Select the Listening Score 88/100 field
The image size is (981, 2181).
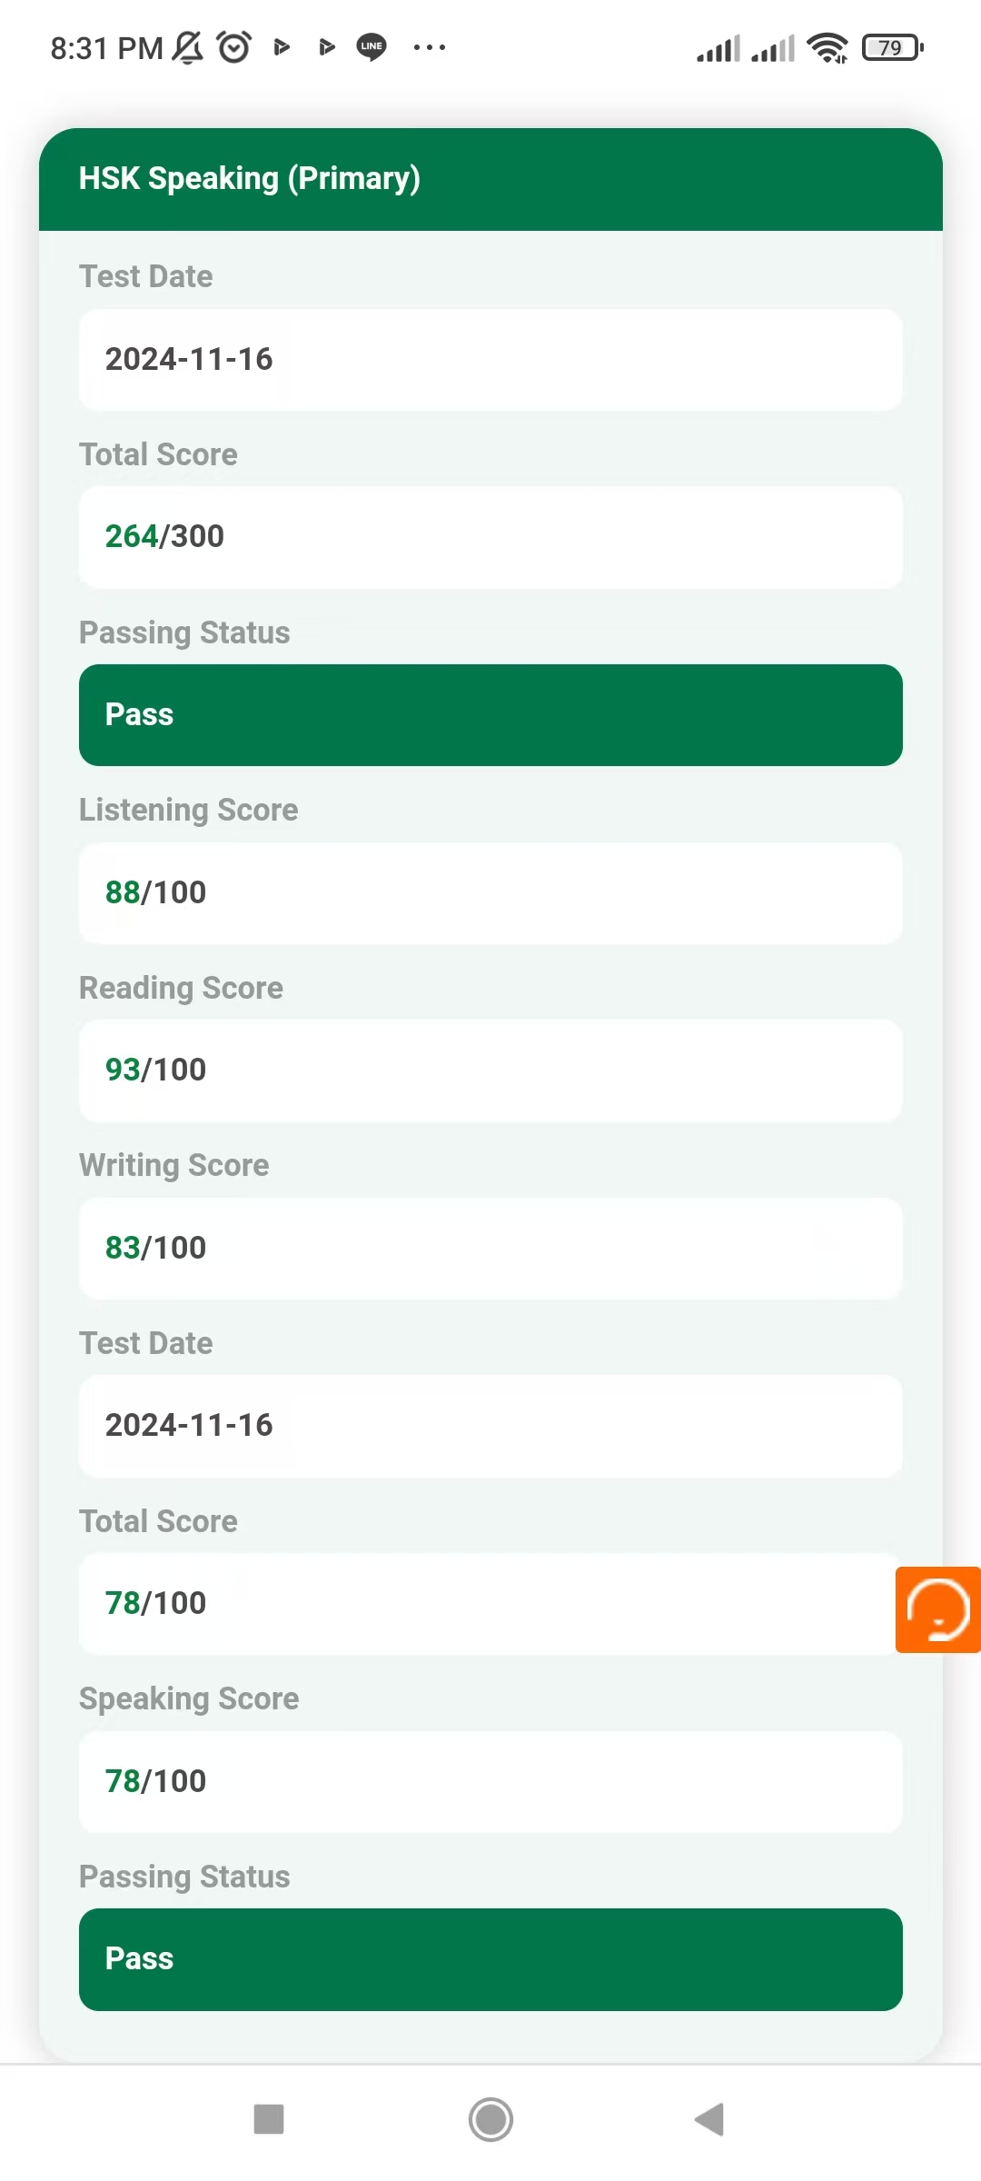(490, 892)
